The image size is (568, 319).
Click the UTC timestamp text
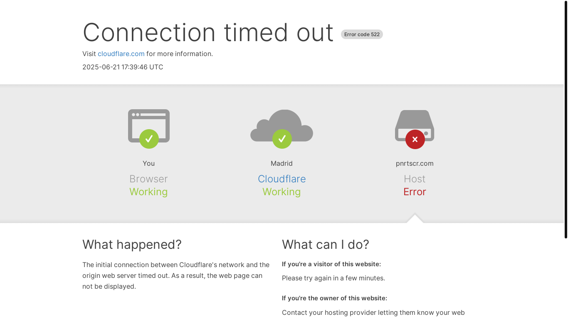click(x=123, y=67)
